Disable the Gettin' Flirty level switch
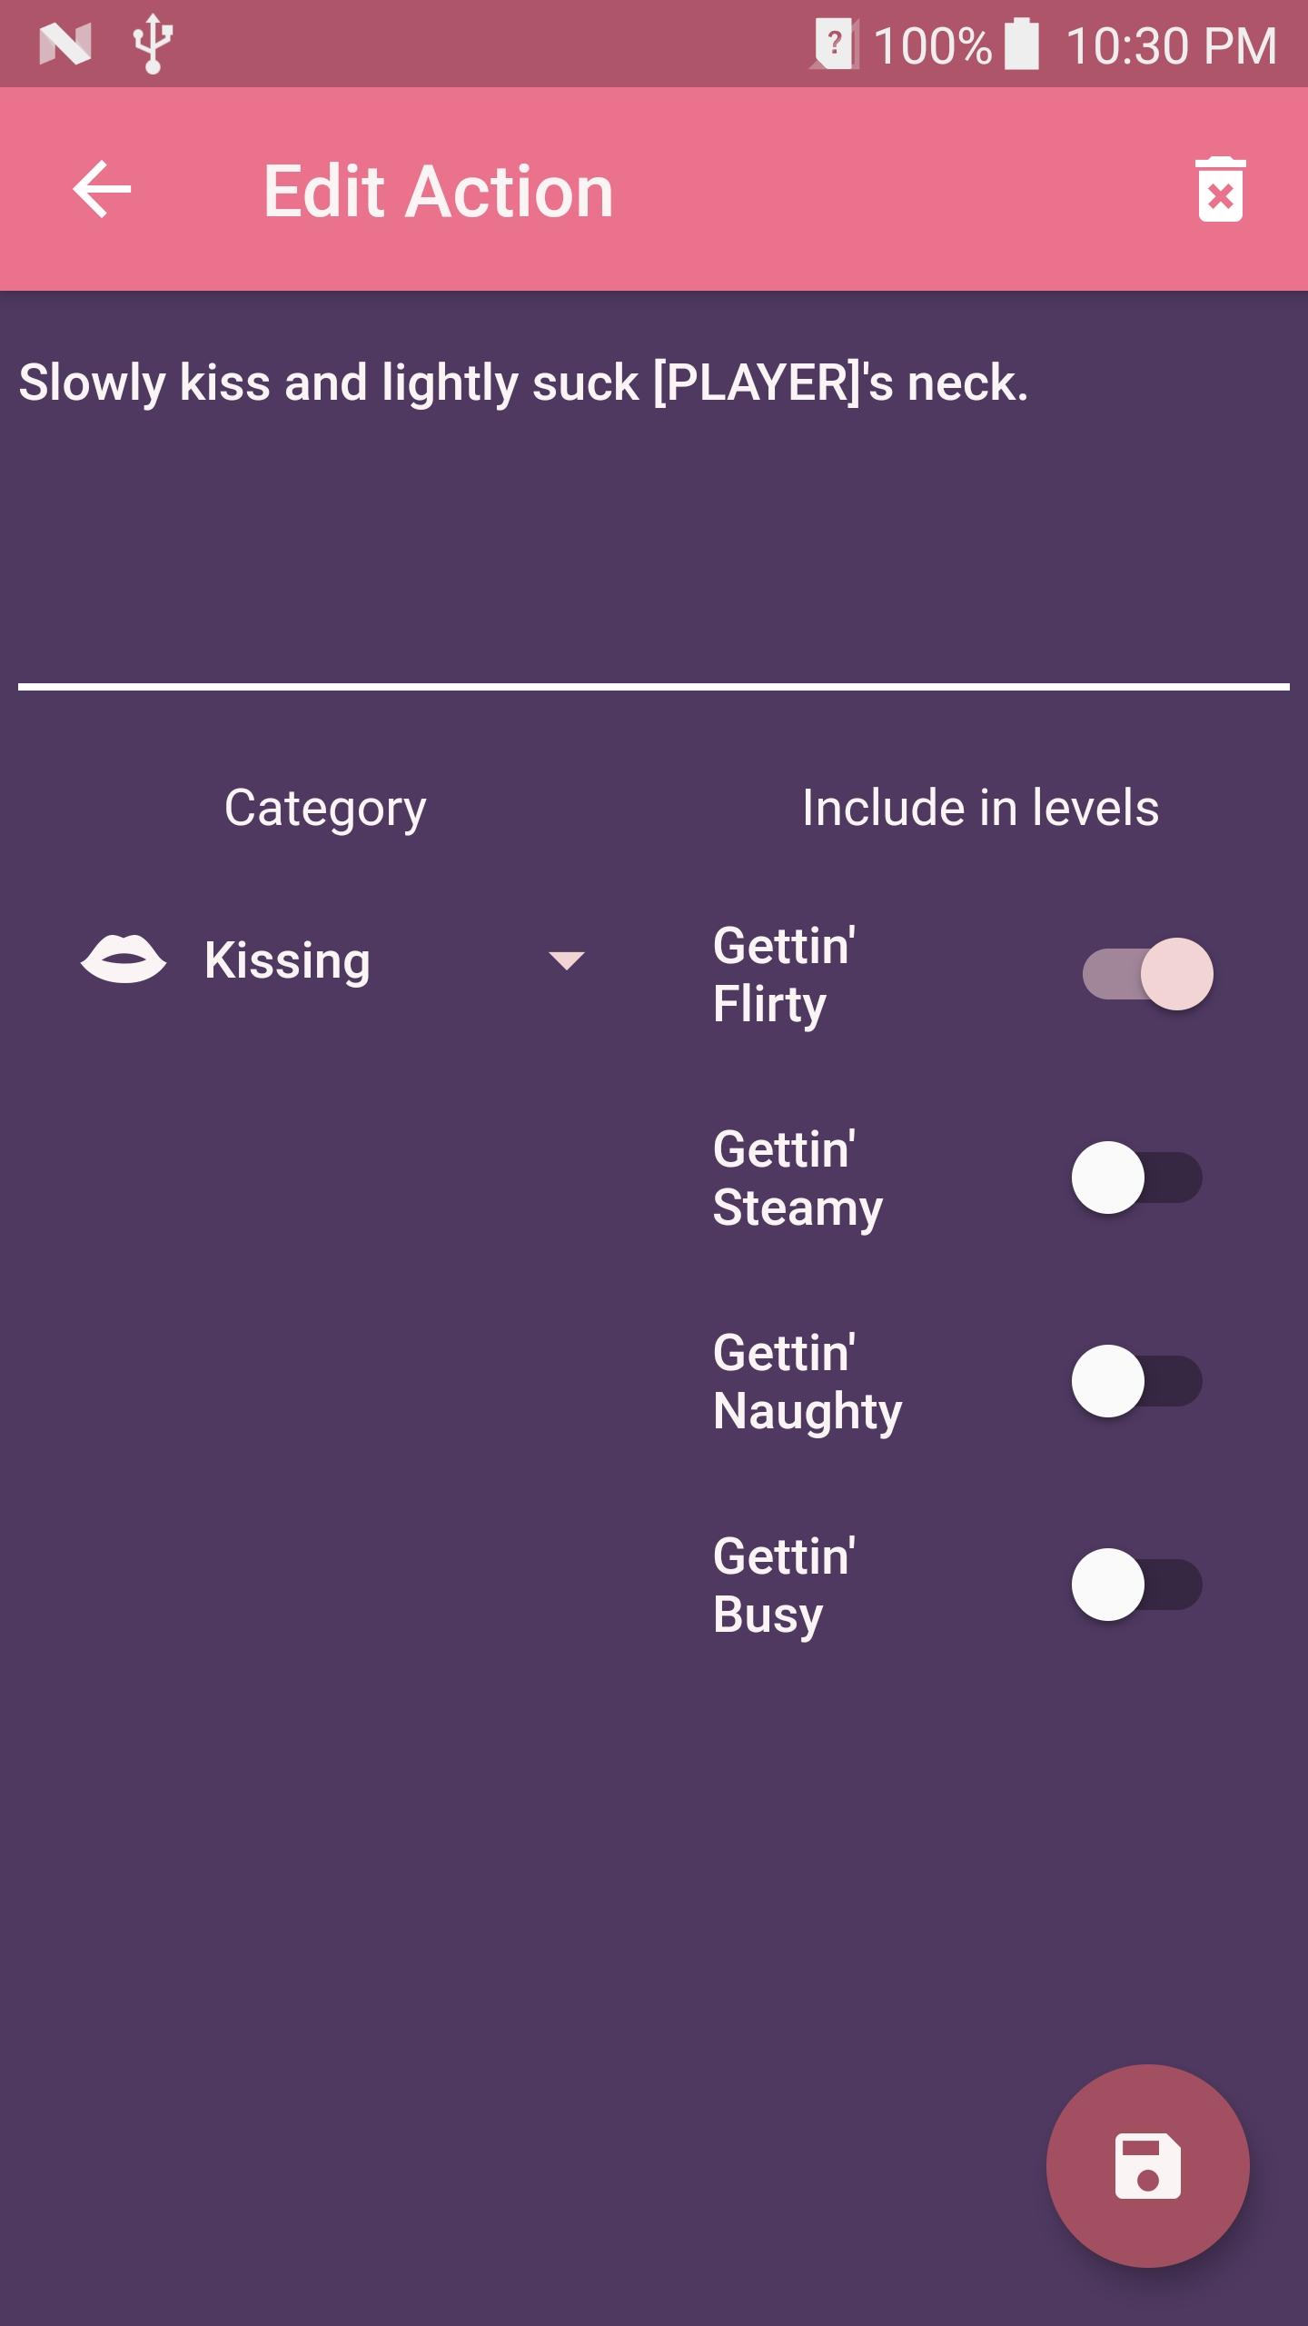This screenshot has height=2326, width=1308. (x=1148, y=974)
